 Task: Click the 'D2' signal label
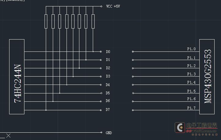coord(108,68)
